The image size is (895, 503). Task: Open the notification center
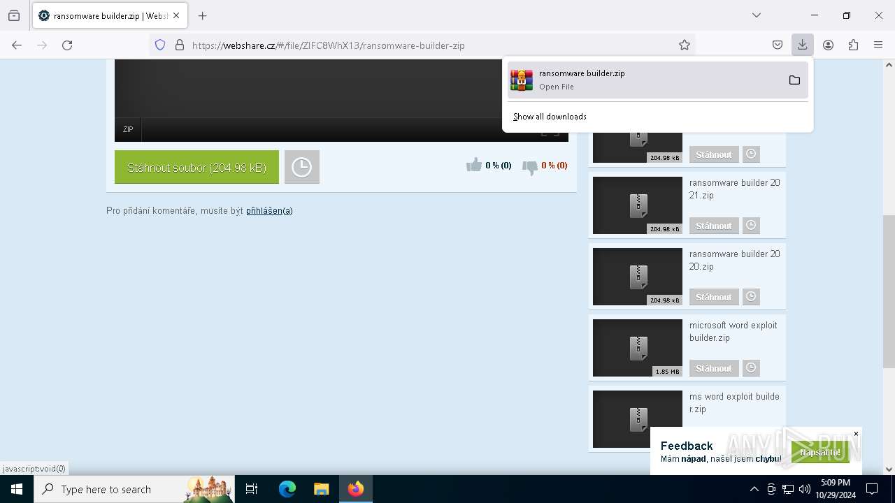coord(872,489)
